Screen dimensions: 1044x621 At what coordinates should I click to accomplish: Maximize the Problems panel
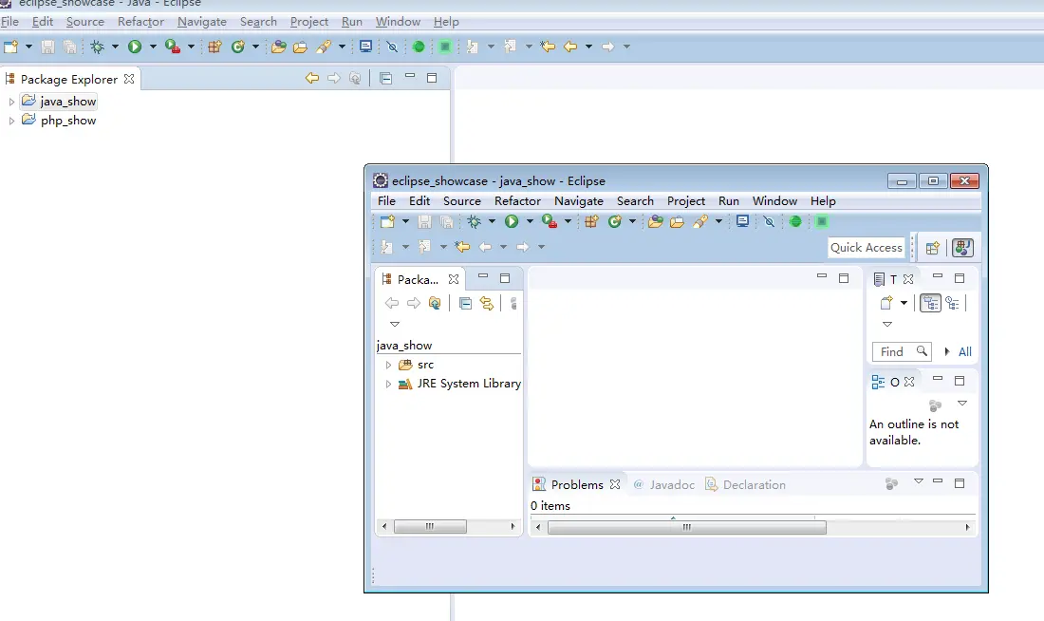point(960,483)
